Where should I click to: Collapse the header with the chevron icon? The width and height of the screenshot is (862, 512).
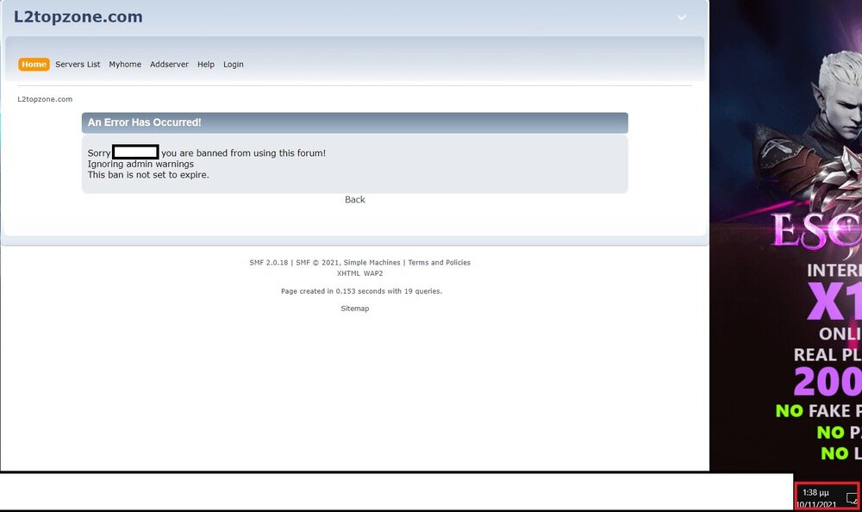[682, 17]
